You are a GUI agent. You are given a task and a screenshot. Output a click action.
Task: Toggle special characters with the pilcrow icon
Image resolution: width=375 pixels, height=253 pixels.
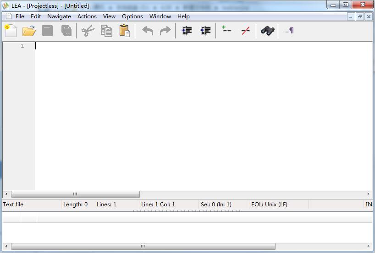(x=289, y=31)
